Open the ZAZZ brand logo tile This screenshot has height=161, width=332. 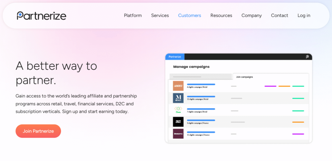click(x=178, y=122)
